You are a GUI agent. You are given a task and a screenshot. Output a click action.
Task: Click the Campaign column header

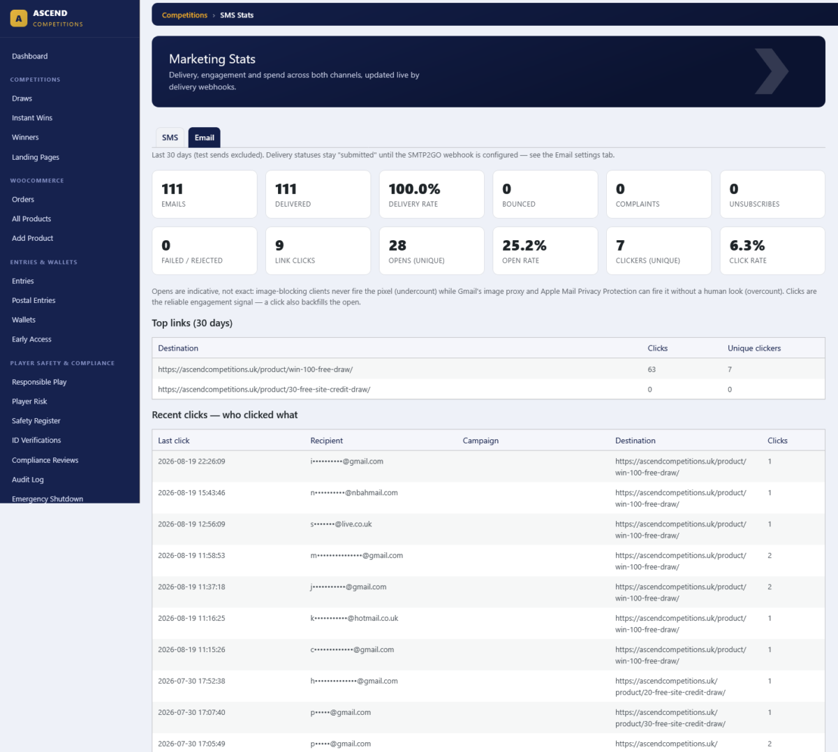pos(480,441)
